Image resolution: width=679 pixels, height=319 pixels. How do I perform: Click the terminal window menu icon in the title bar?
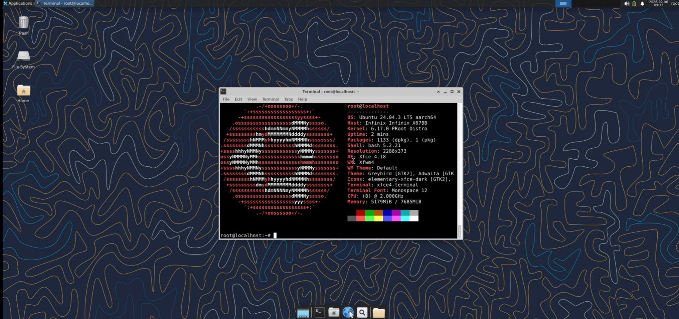pyautogui.click(x=224, y=92)
